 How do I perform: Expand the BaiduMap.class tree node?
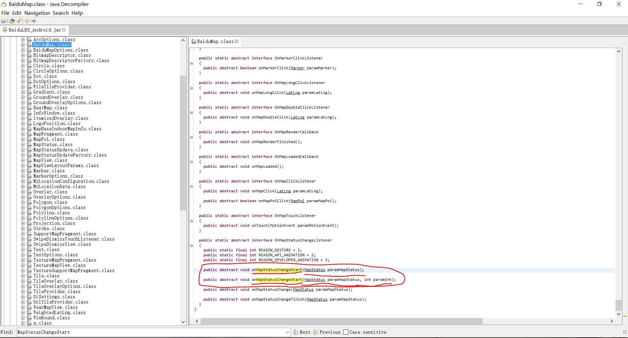click(23, 45)
